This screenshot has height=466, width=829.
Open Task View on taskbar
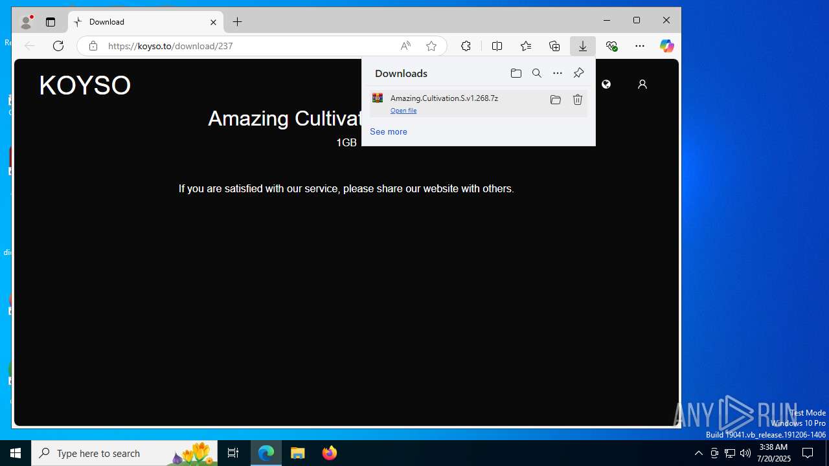pyautogui.click(x=233, y=453)
